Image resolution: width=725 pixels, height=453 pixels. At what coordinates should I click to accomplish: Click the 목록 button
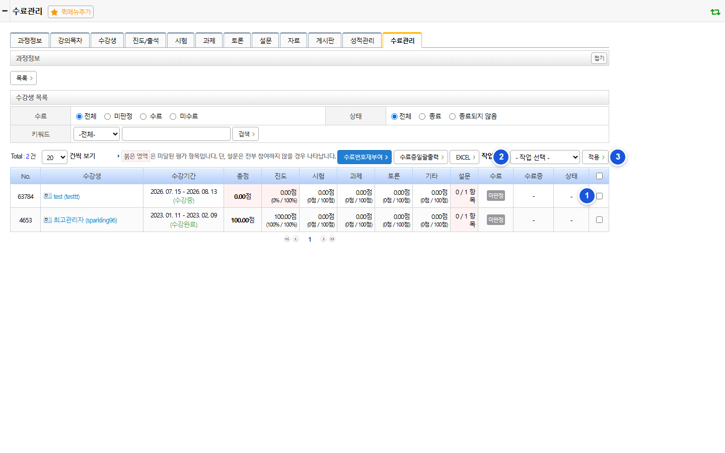pyautogui.click(x=23, y=78)
